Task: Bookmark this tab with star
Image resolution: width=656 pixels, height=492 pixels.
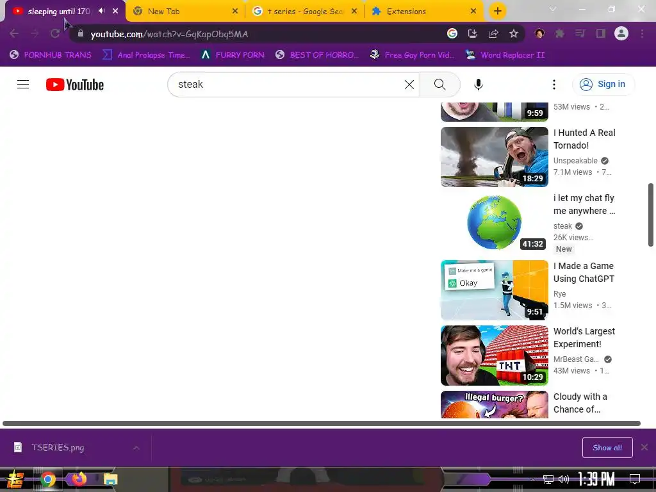Action: pos(514,33)
